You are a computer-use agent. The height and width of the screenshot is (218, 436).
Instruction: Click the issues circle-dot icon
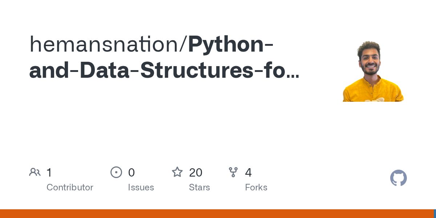[116, 172]
